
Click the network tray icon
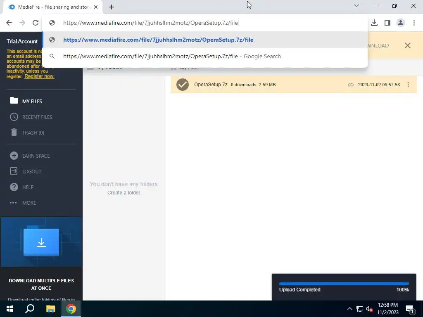pos(359,309)
